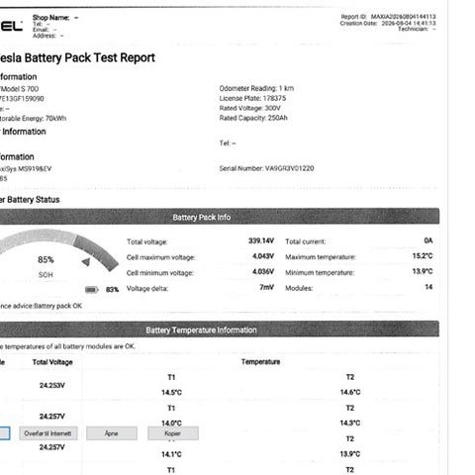475x475 pixels.
Task: Select the Rated Capacity: 250Ah line
Action: (253, 118)
